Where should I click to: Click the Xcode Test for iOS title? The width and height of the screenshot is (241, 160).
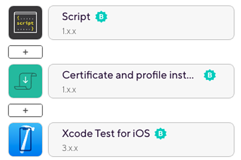pyautogui.click(x=106, y=133)
